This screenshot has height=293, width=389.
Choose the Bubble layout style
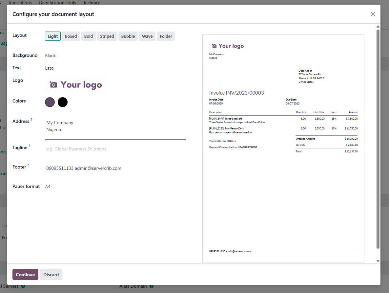coord(128,36)
